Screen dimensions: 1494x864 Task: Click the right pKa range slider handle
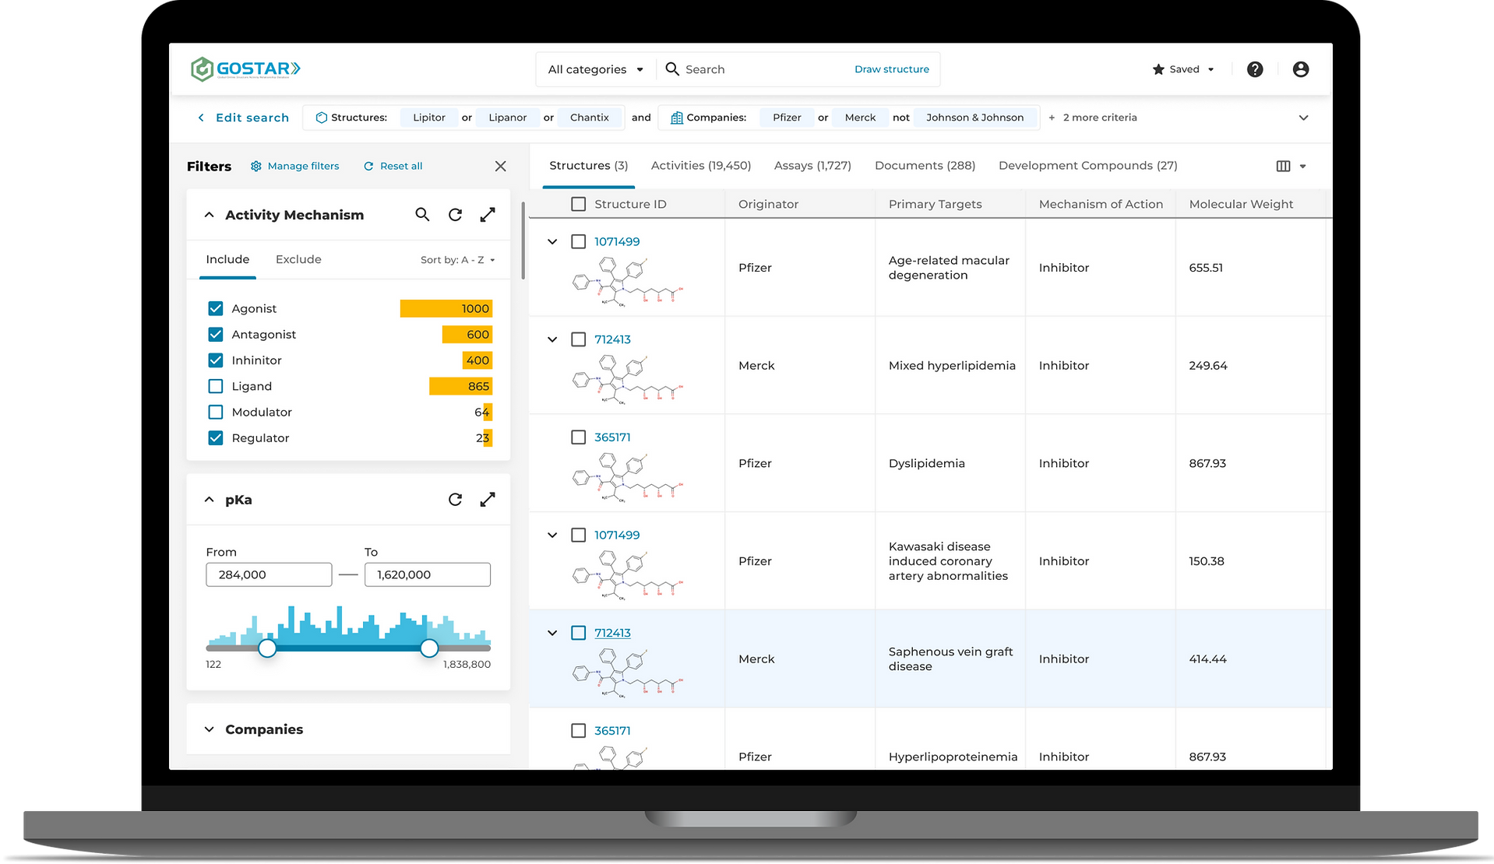coord(429,648)
